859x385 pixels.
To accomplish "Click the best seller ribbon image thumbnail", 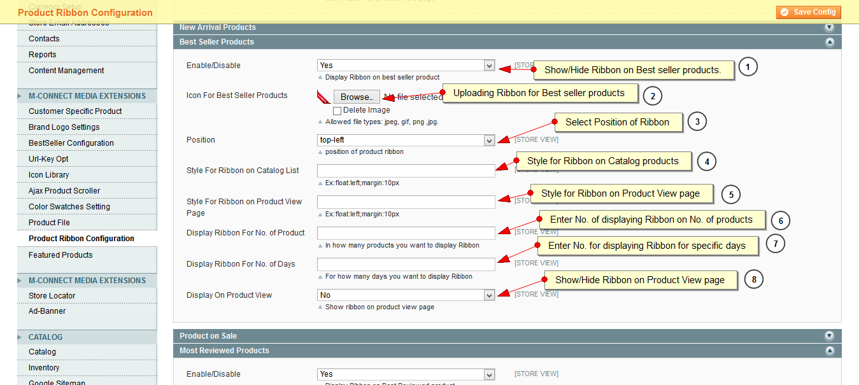I will 323,97.
